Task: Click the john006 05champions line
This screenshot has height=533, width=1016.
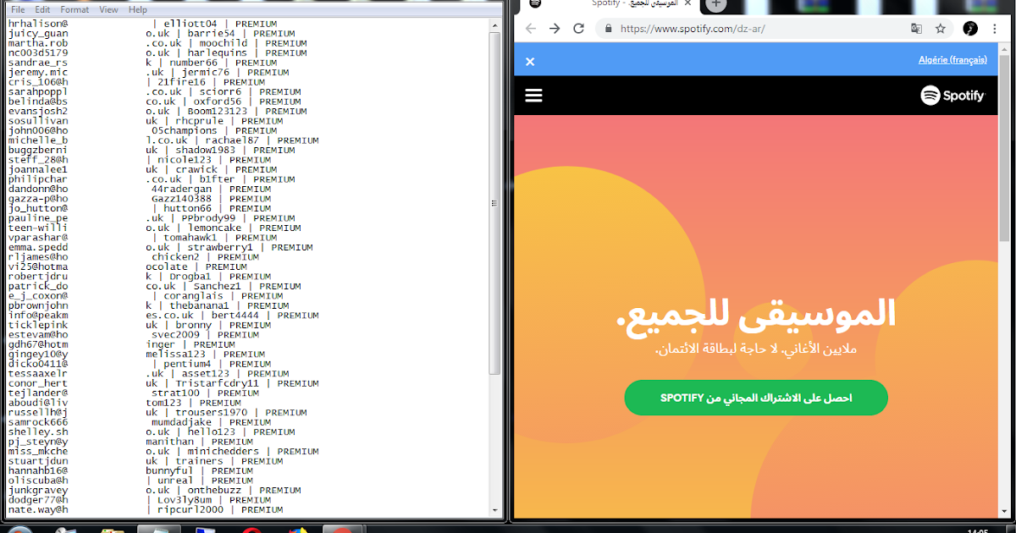Action: click(143, 130)
